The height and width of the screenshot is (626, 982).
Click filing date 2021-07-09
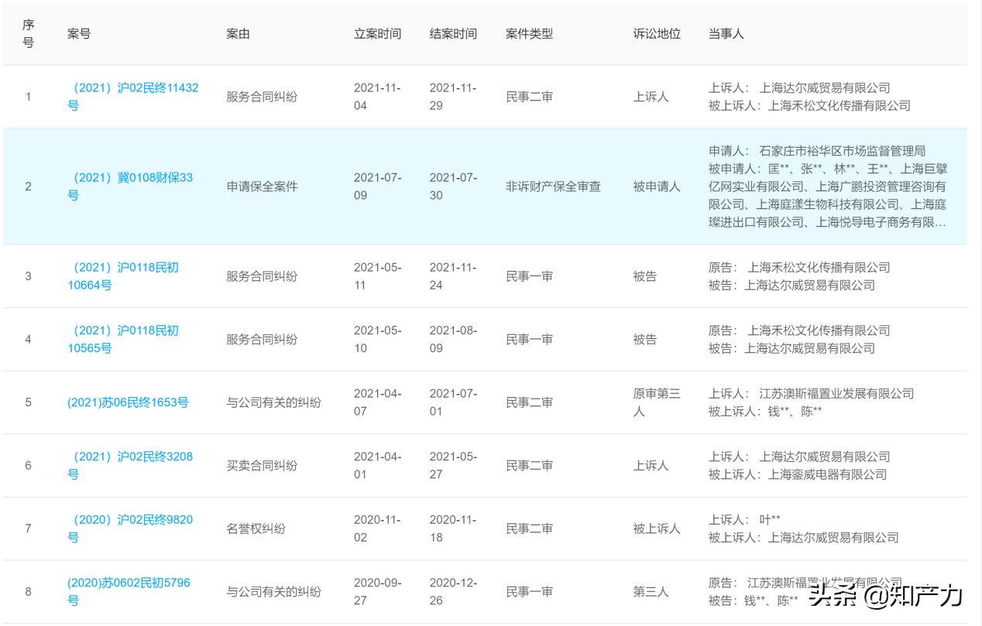pyautogui.click(x=377, y=186)
